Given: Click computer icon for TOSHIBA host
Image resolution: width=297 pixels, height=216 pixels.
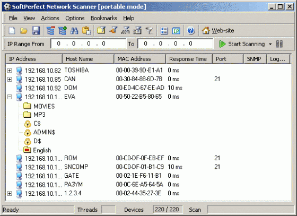Looking at the screenshot, I should [19, 71].
